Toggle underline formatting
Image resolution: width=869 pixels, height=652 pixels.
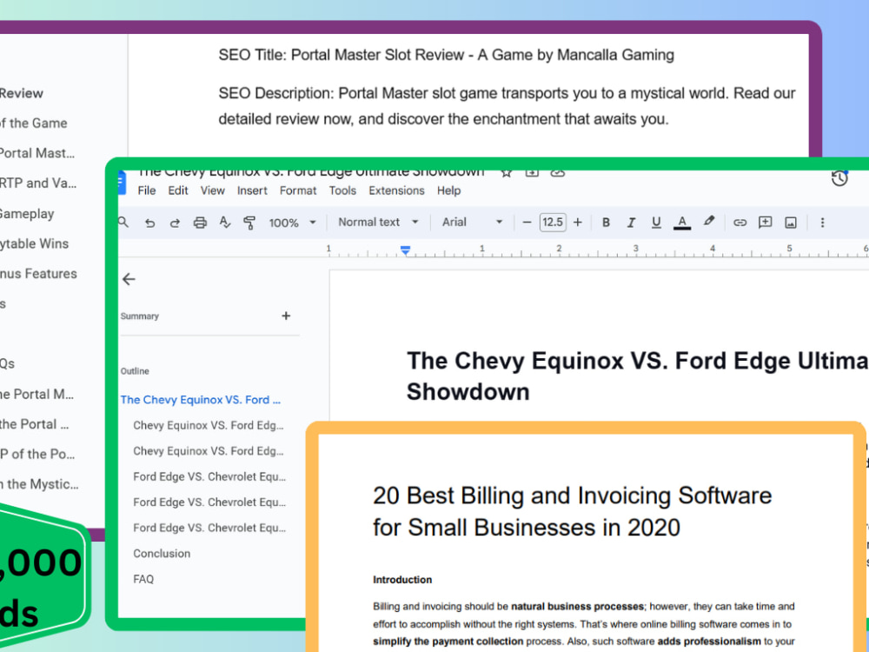click(x=656, y=223)
